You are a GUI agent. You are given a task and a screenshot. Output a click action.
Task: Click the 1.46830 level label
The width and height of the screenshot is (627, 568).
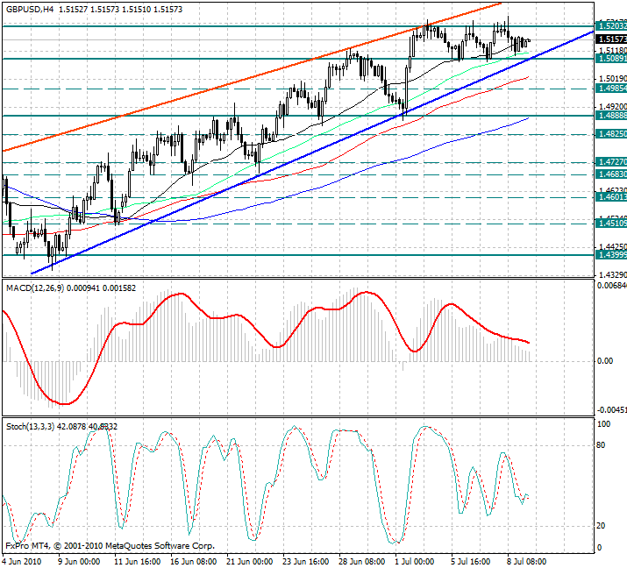[x=611, y=174]
